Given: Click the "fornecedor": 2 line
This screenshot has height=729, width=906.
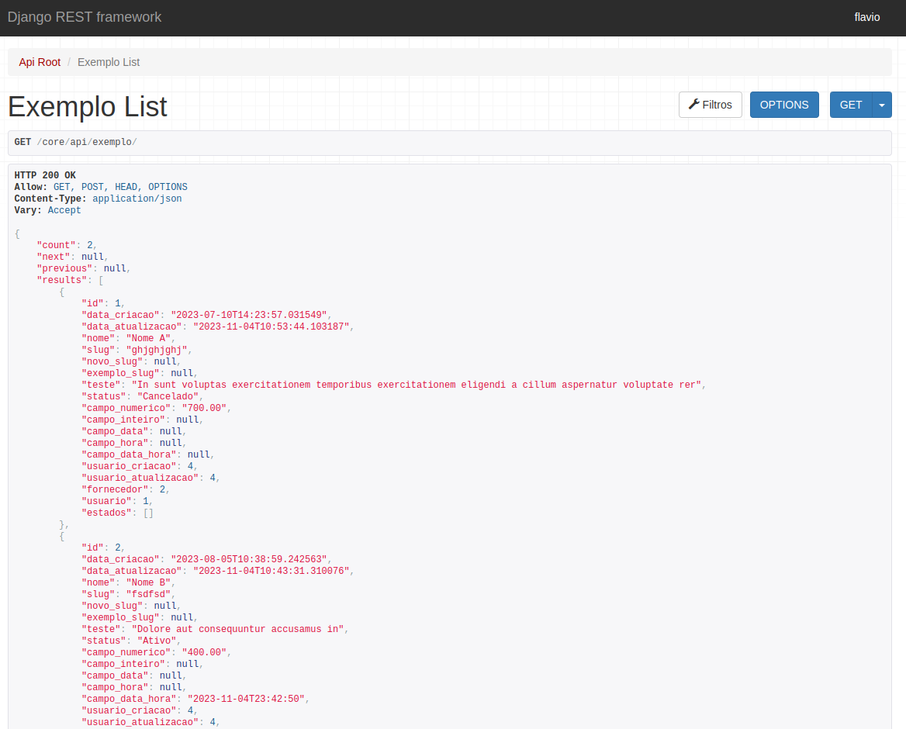Looking at the screenshot, I should coord(126,489).
